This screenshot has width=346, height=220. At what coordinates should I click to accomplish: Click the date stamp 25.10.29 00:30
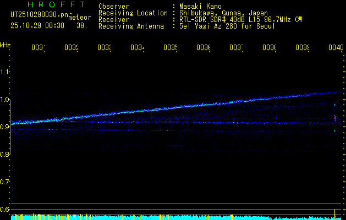tap(37, 26)
